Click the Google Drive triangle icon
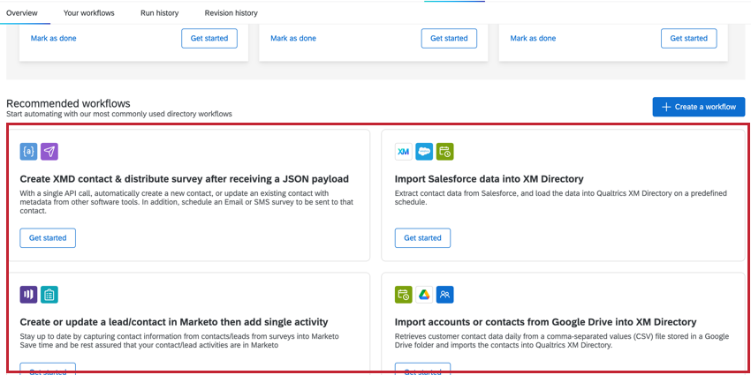Screen dimensions: 751x375 click(424, 295)
